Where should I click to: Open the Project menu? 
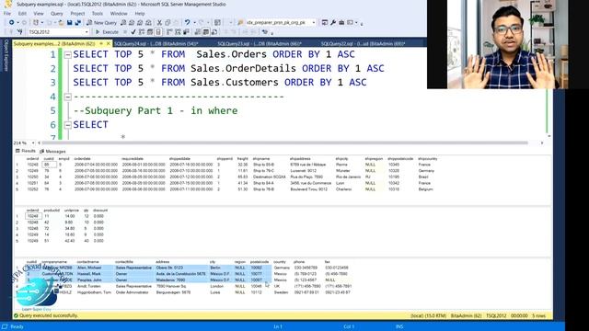pyautogui.click(x=77, y=14)
